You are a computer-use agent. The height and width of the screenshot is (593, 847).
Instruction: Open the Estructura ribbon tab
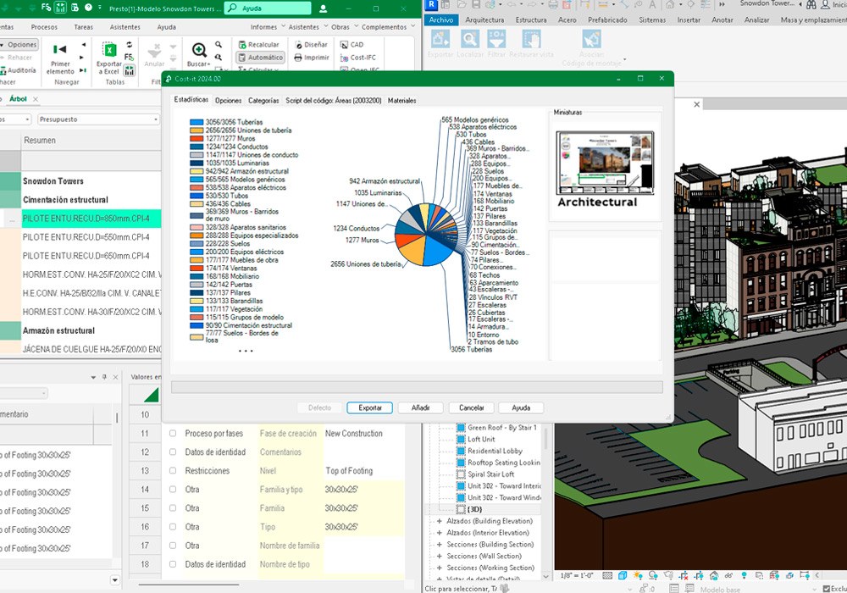pos(530,19)
